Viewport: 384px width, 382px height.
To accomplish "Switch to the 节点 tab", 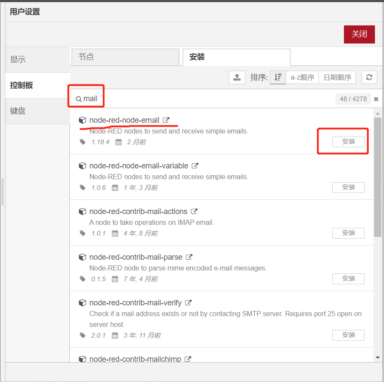I will tap(125, 57).
